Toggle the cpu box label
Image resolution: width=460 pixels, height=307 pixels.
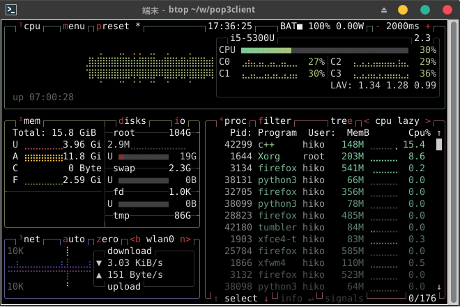coord(30,26)
